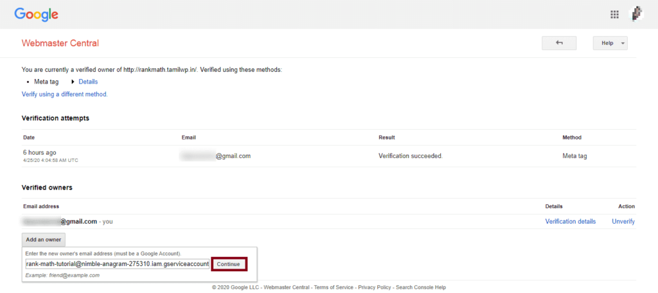658x293 pixels.
Task: Click the 'Action' column header
Action: click(x=627, y=206)
